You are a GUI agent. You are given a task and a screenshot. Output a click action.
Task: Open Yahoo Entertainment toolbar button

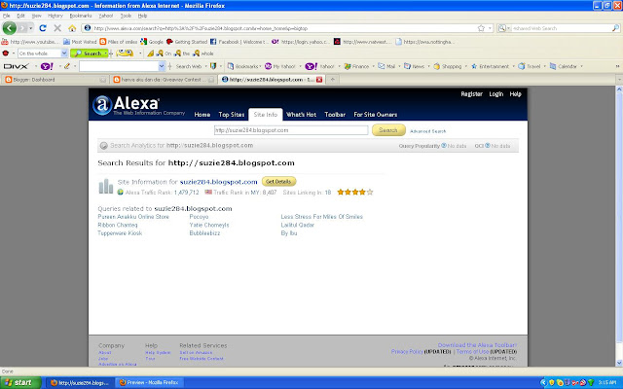(x=491, y=66)
